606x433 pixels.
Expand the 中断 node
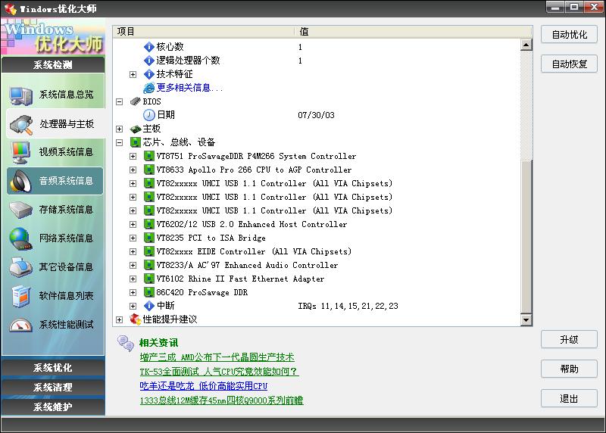133,307
